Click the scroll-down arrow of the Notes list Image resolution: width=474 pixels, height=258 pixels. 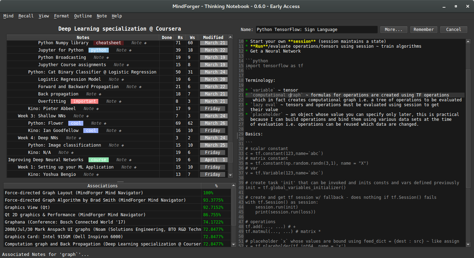point(230,175)
